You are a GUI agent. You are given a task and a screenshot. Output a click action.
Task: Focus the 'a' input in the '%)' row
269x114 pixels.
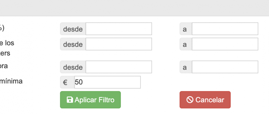pos(225,29)
